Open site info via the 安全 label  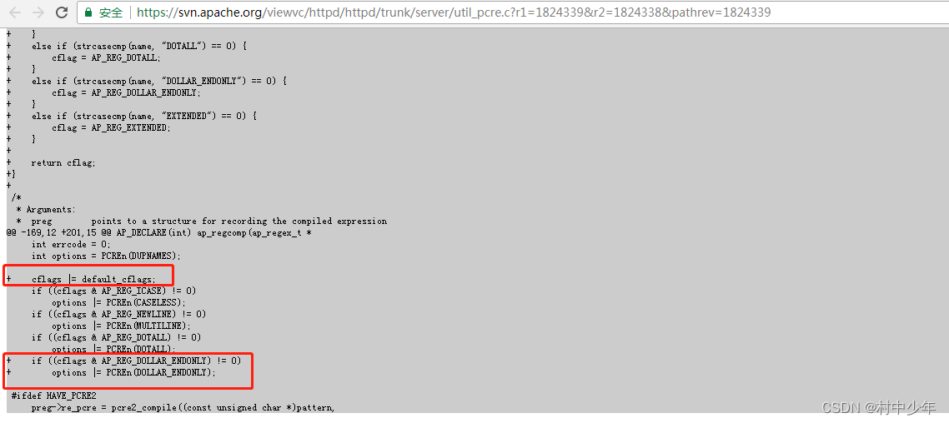coord(111,12)
